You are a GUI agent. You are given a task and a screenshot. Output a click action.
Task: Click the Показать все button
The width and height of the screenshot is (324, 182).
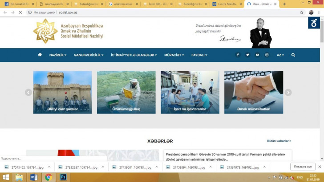(303, 166)
